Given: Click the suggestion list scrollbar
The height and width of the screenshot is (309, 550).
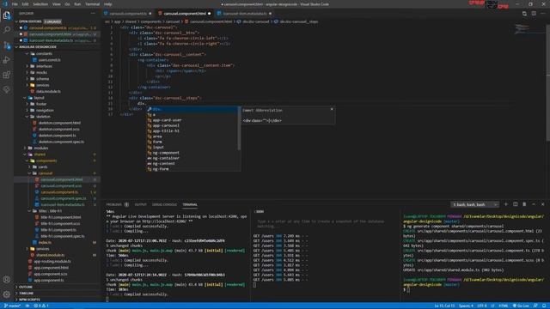Looking at the screenshot, I should pos(239,129).
